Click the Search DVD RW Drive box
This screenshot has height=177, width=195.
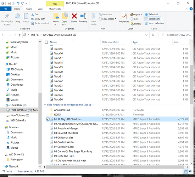[x=176, y=35]
